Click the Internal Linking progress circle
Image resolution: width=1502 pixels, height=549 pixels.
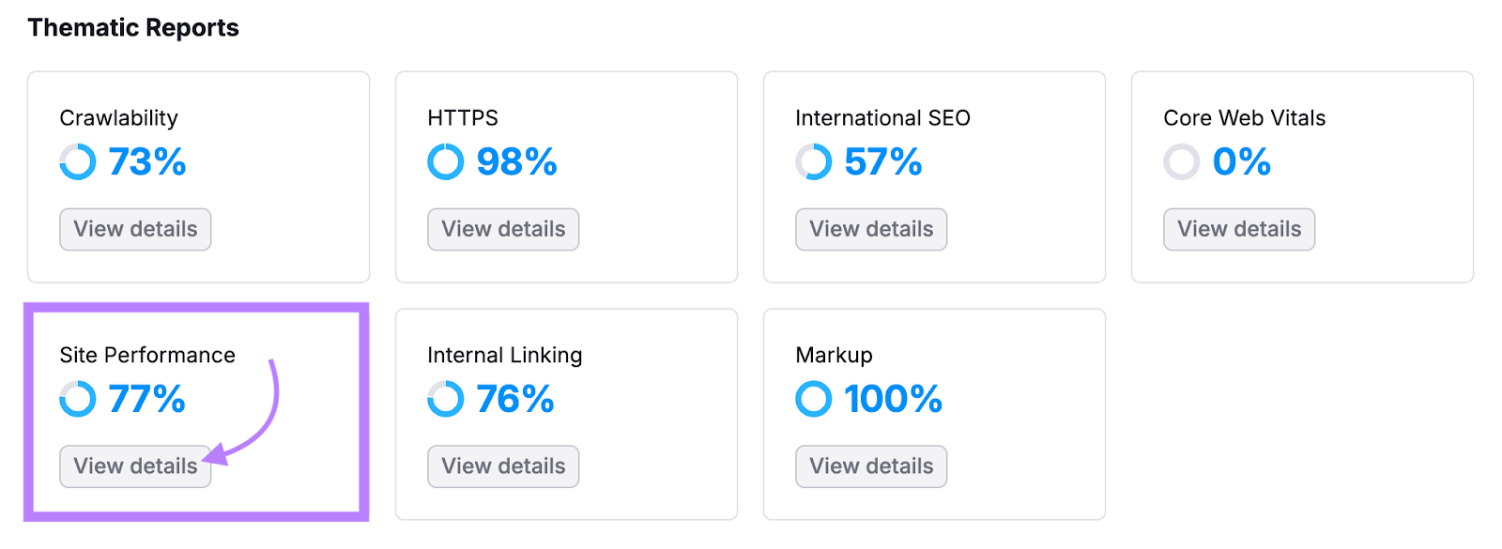[x=444, y=399]
